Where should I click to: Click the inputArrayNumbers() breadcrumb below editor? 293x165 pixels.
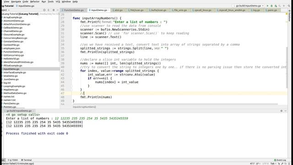click(x=84, y=107)
